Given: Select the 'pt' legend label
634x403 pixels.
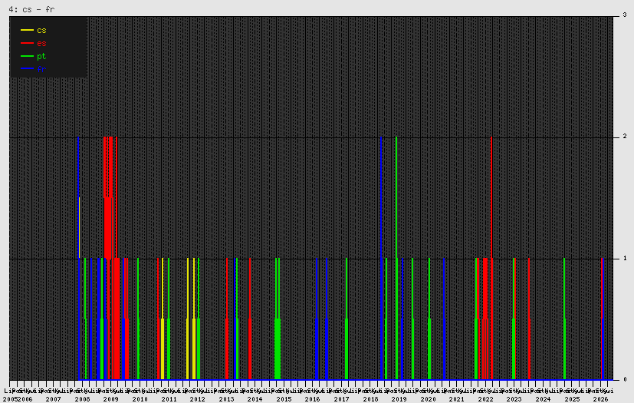Looking at the screenshot, I should coord(41,56).
